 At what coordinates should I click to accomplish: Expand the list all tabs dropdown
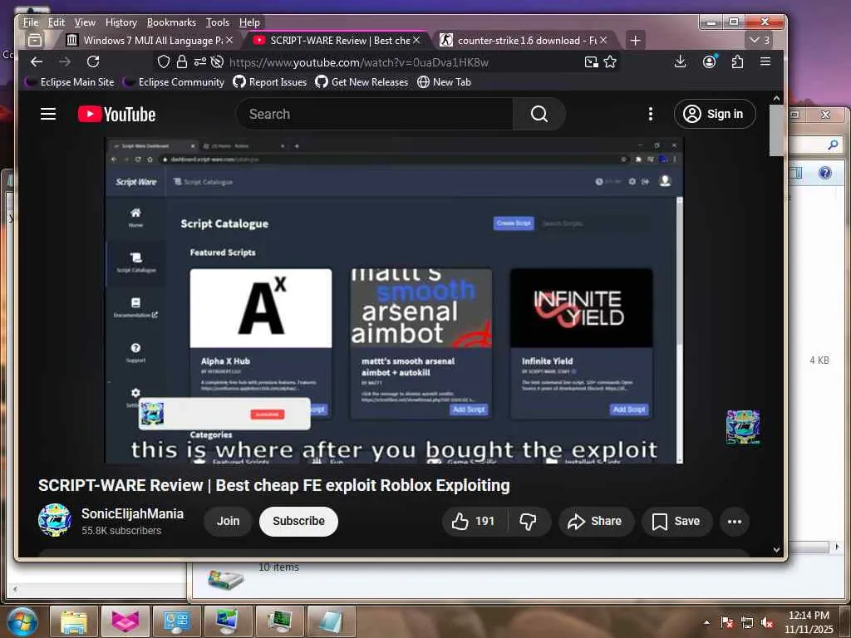[760, 40]
